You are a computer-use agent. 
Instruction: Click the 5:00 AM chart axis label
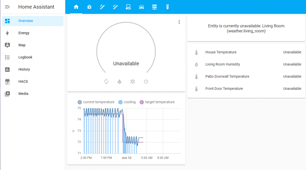point(147,158)
